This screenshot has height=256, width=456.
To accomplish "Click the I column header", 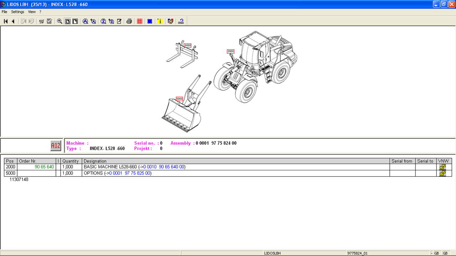I will (x=58, y=161).
